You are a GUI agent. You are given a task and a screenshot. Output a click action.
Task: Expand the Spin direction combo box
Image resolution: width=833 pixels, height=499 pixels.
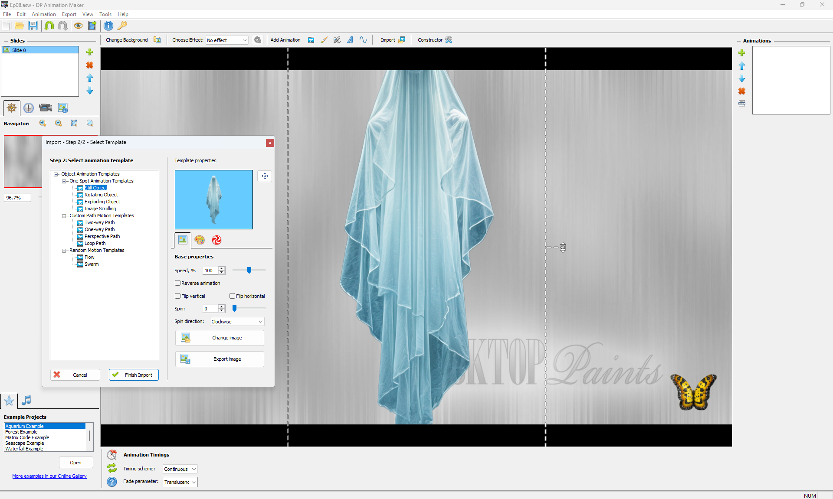[x=237, y=322]
